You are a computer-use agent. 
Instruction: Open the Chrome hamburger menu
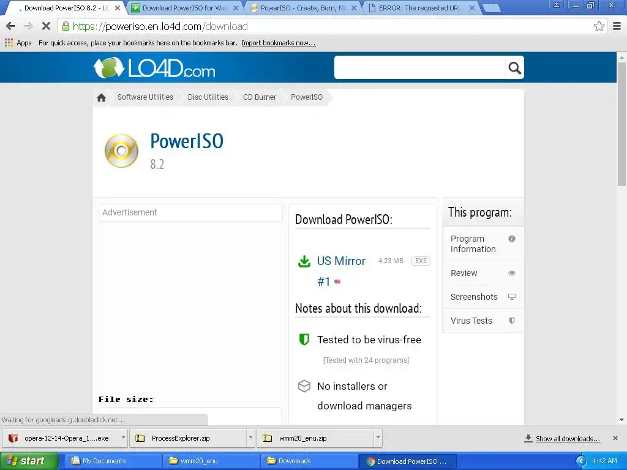[x=617, y=26]
